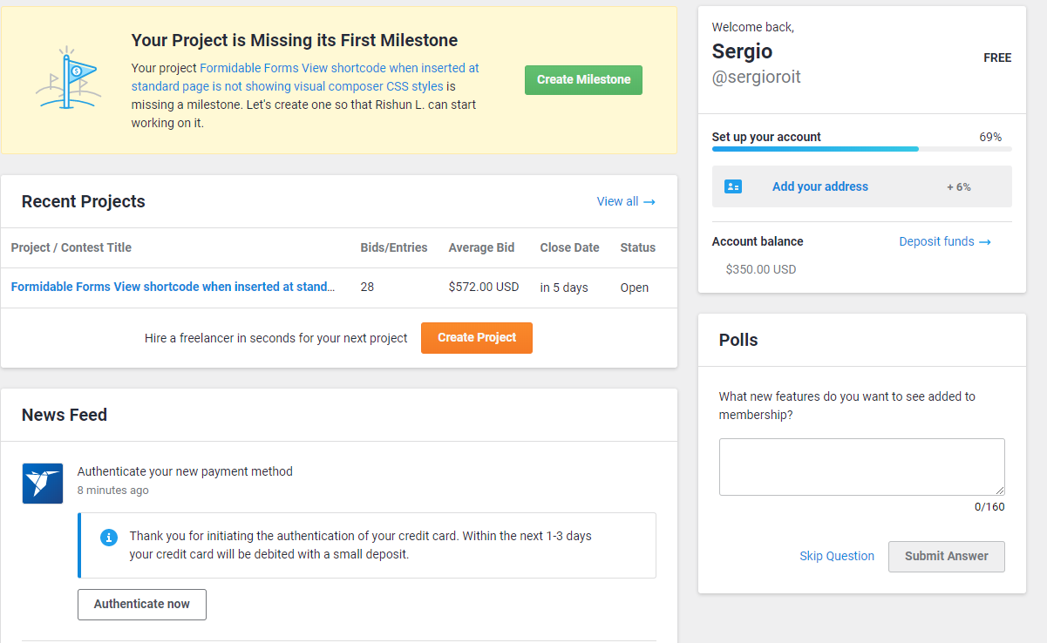Click the milestone flag illustration icon
This screenshot has width=1047, height=643.
[68, 78]
